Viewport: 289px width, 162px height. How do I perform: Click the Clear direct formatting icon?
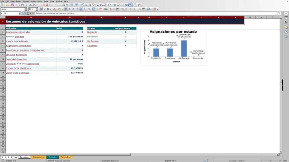click(47, 5)
